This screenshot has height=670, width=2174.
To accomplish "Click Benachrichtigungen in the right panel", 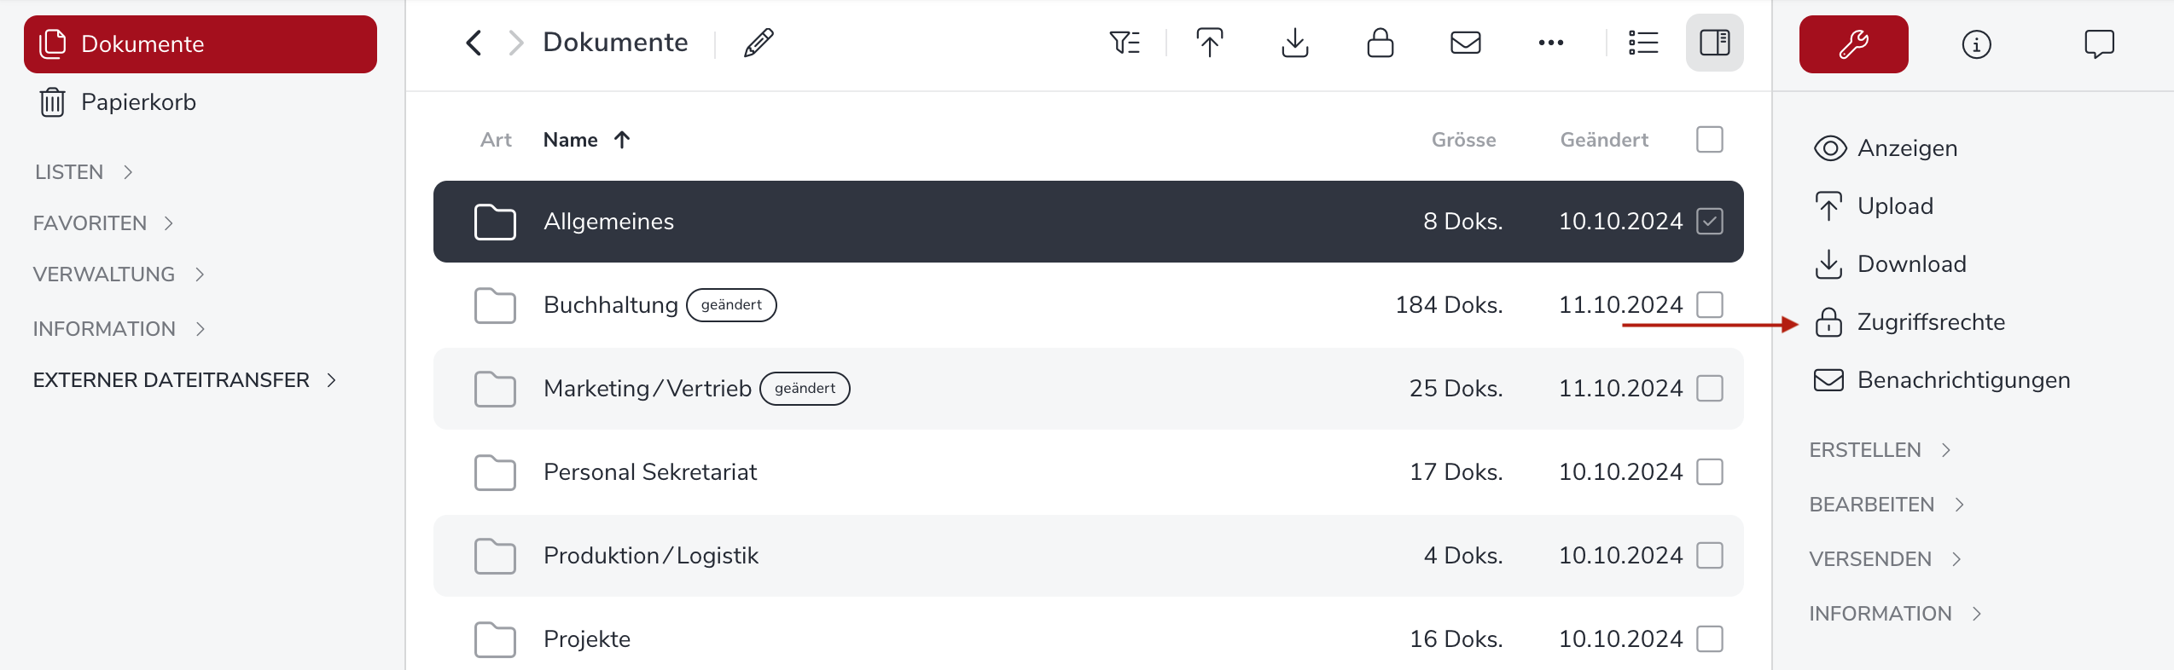I will pos(1962,380).
